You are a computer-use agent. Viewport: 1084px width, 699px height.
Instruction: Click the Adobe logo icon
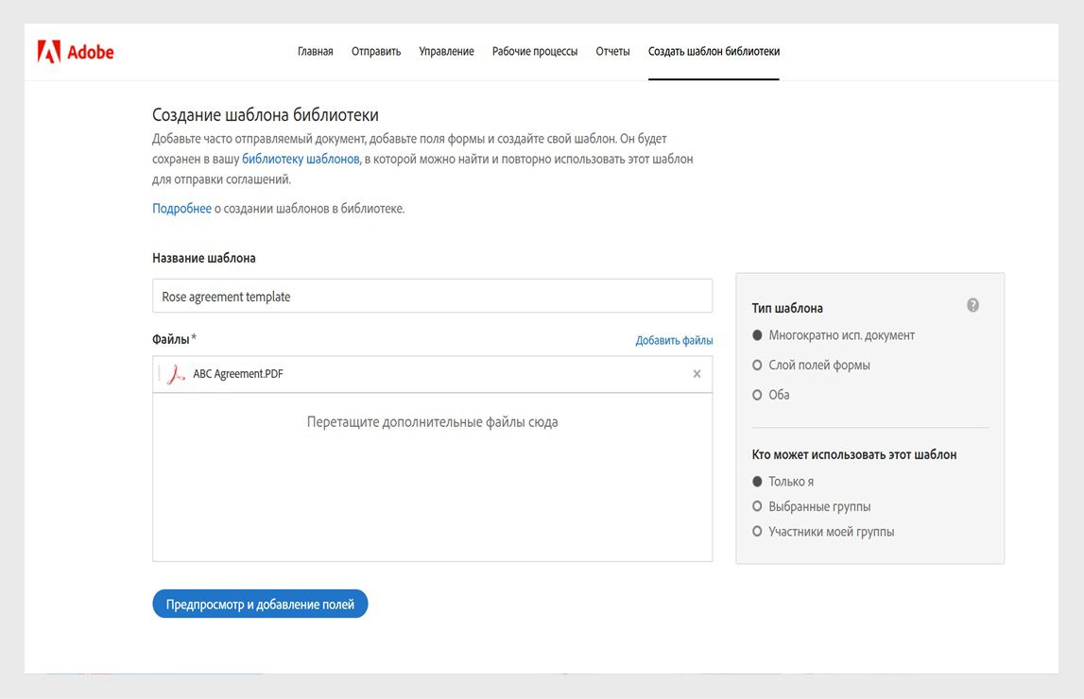click(x=49, y=52)
